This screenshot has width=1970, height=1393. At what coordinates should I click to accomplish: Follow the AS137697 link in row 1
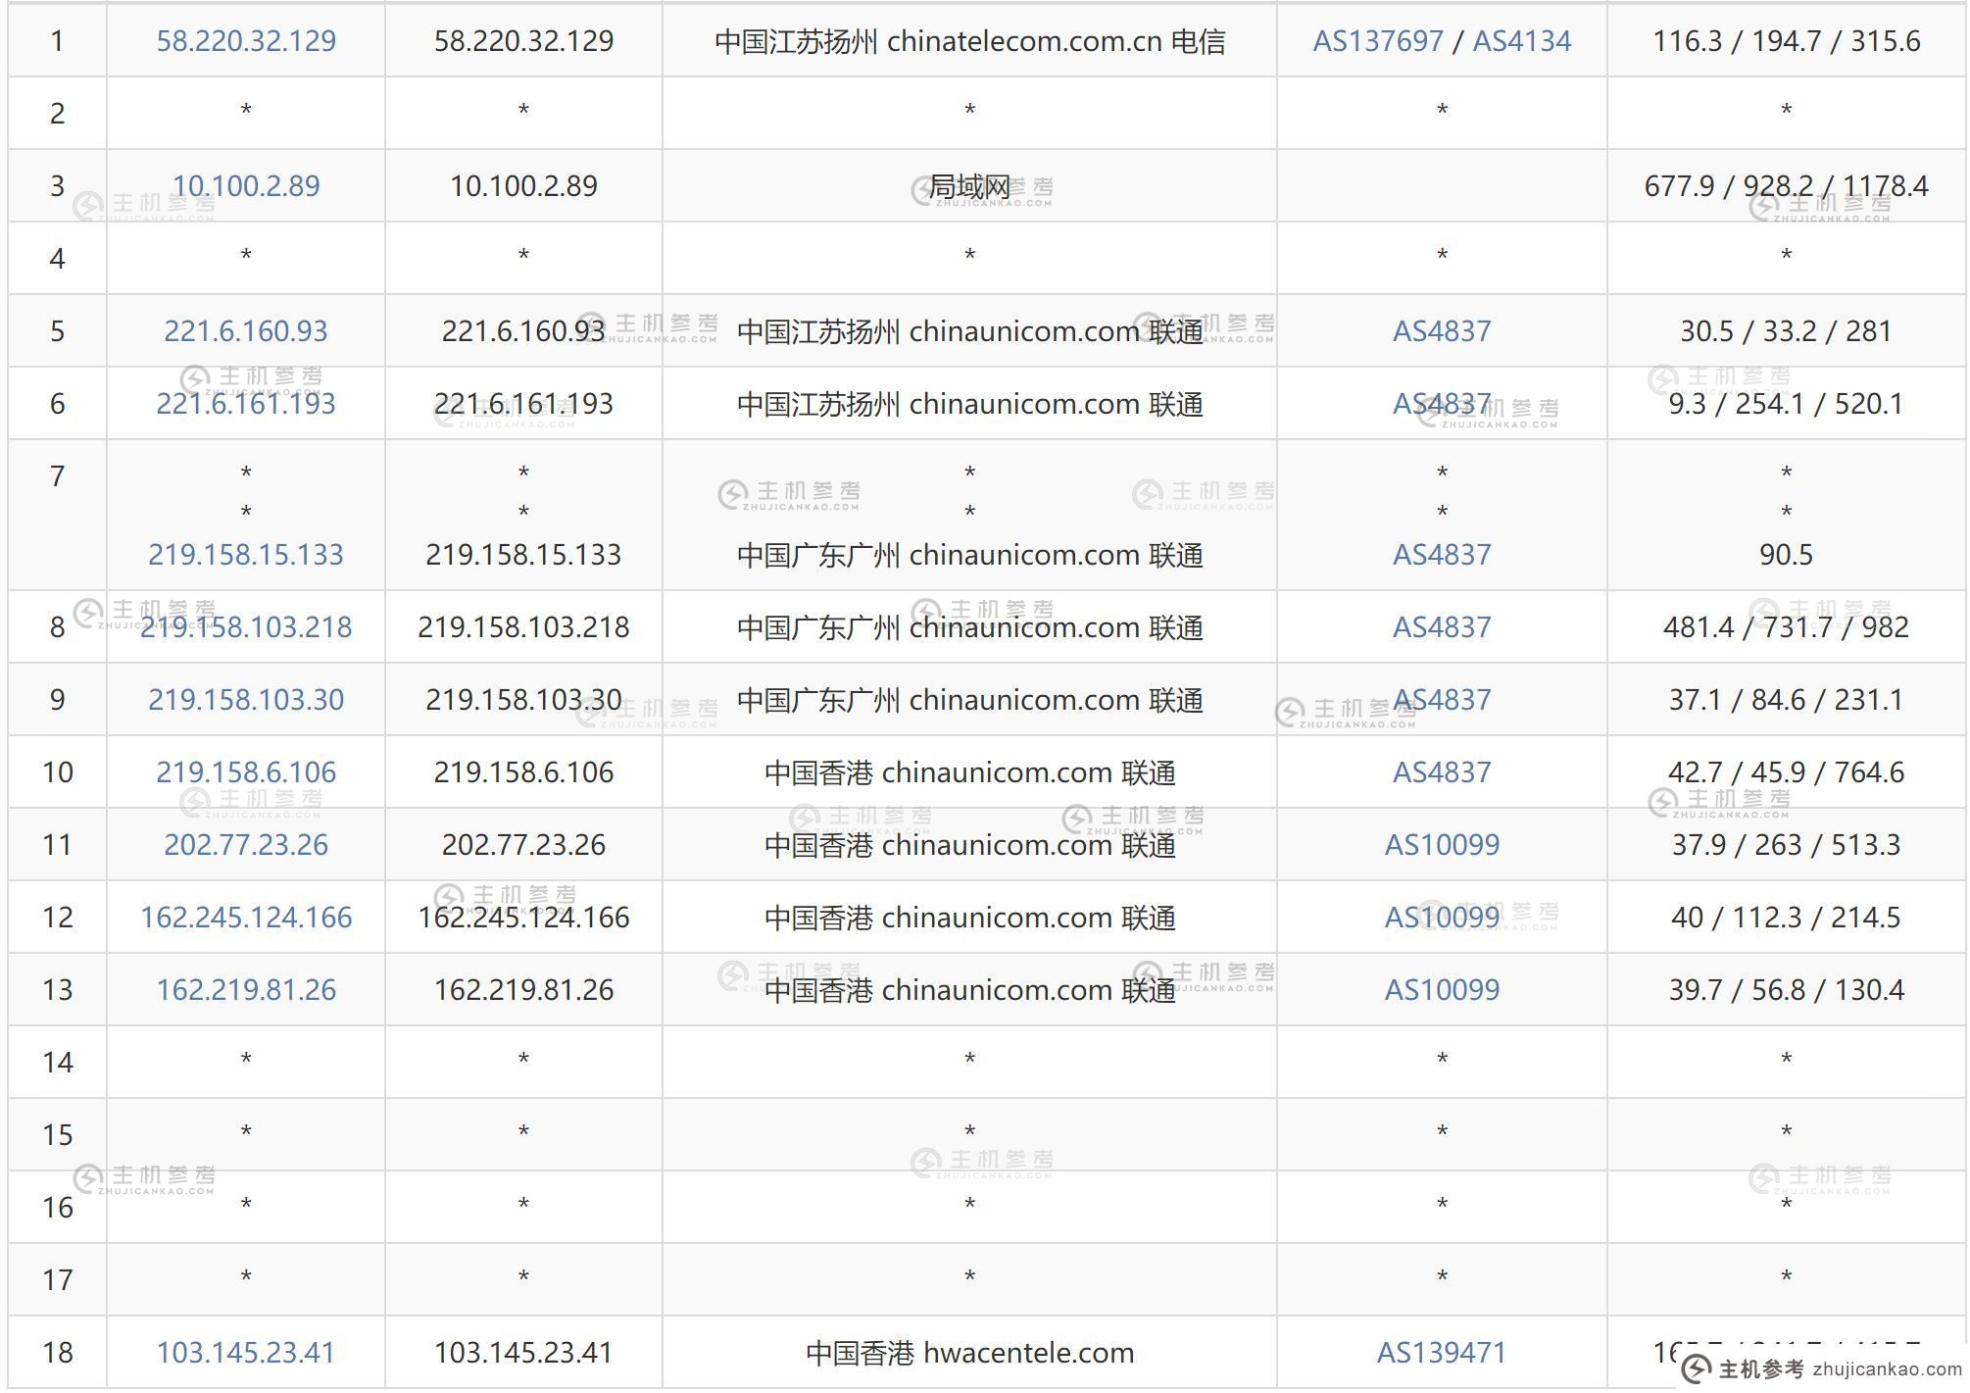[x=1378, y=41]
